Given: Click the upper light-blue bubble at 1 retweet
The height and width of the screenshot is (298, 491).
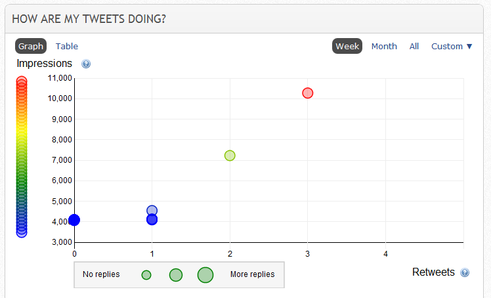Looking at the screenshot, I should [x=152, y=210].
